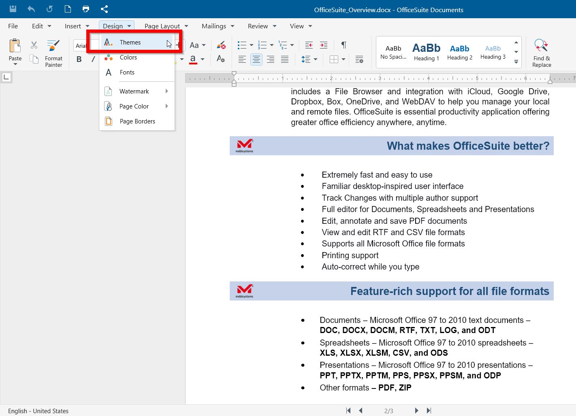Apply bold formatting
The width and height of the screenshot is (576, 416).
79,59
